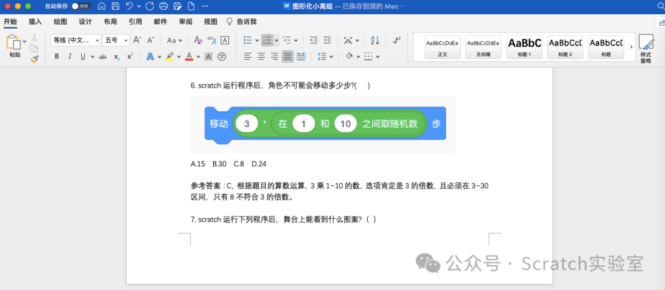Select the Format Painter brush

click(x=34, y=59)
